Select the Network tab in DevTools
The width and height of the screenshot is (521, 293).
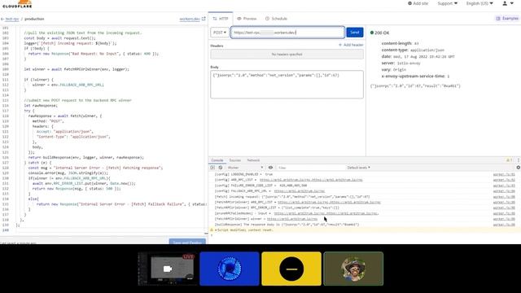pos(253,160)
